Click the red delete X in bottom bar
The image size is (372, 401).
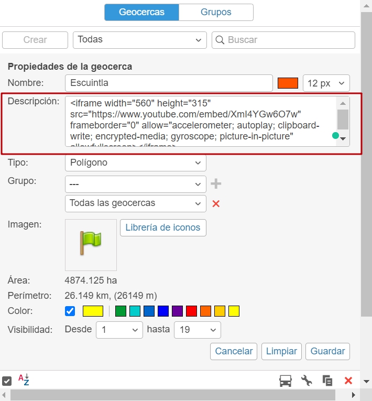click(x=348, y=381)
